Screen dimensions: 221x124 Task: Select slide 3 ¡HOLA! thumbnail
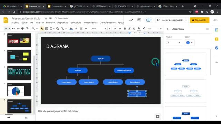pos(19,40)
